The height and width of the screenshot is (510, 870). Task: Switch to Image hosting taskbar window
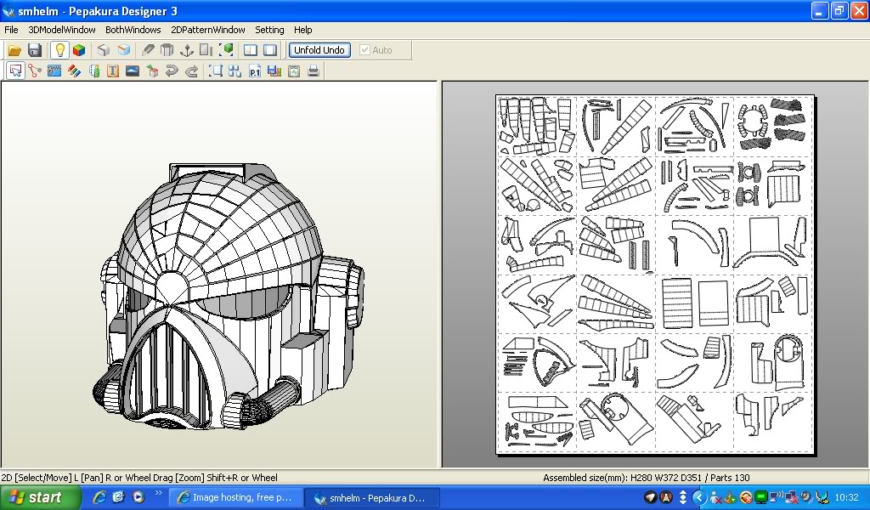point(234,497)
